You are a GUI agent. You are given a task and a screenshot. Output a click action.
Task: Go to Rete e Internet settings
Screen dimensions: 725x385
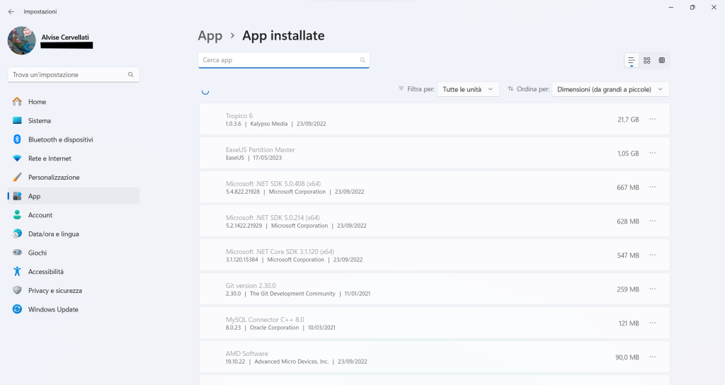[x=50, y=159]
